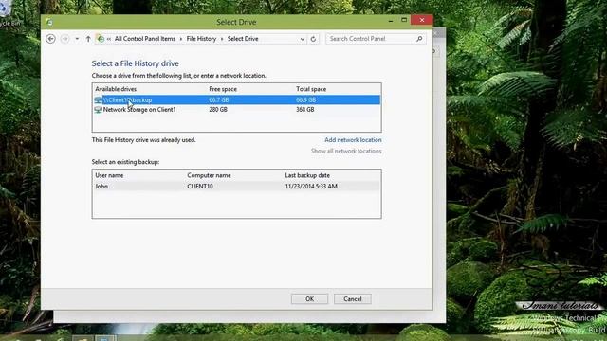Click the Select Drive window title icon
The height and width of the screenshot is (341, 607).
coord(49,22)
